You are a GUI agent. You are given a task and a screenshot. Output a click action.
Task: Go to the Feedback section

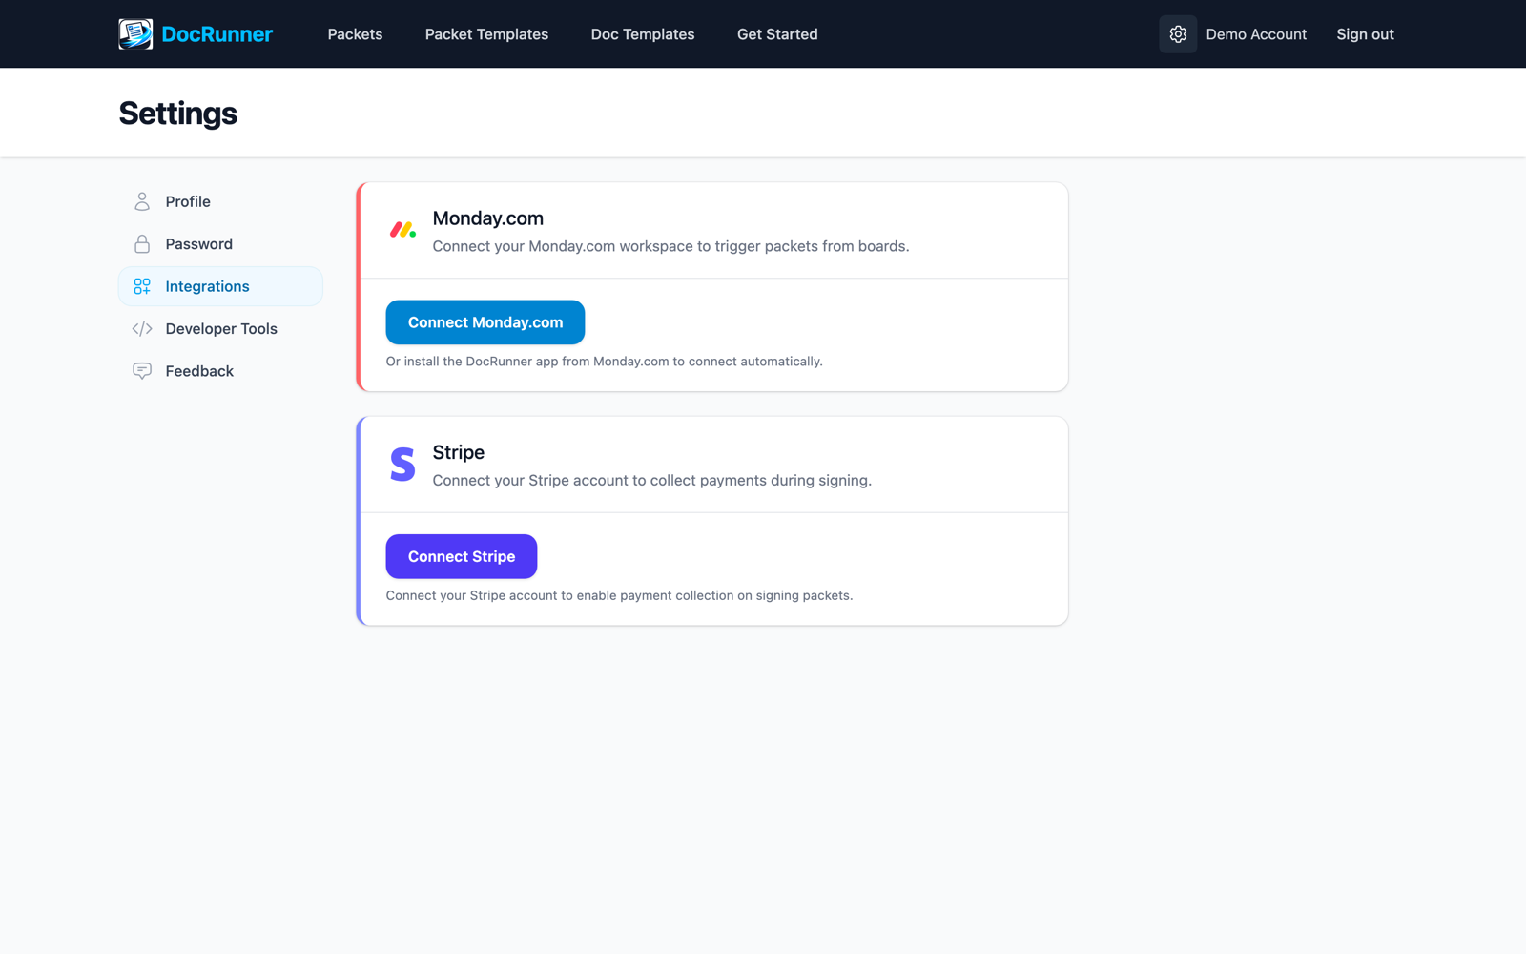coord(220,371)
